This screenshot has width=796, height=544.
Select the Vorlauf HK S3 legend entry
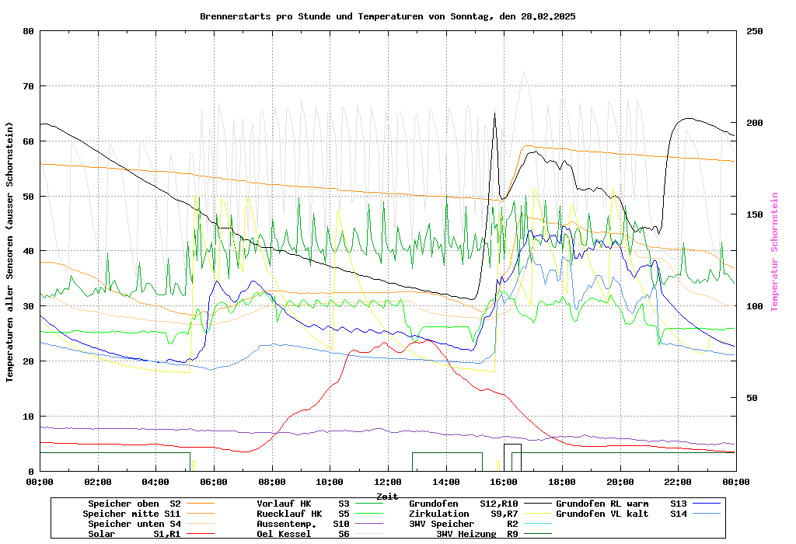click(294, 504)
